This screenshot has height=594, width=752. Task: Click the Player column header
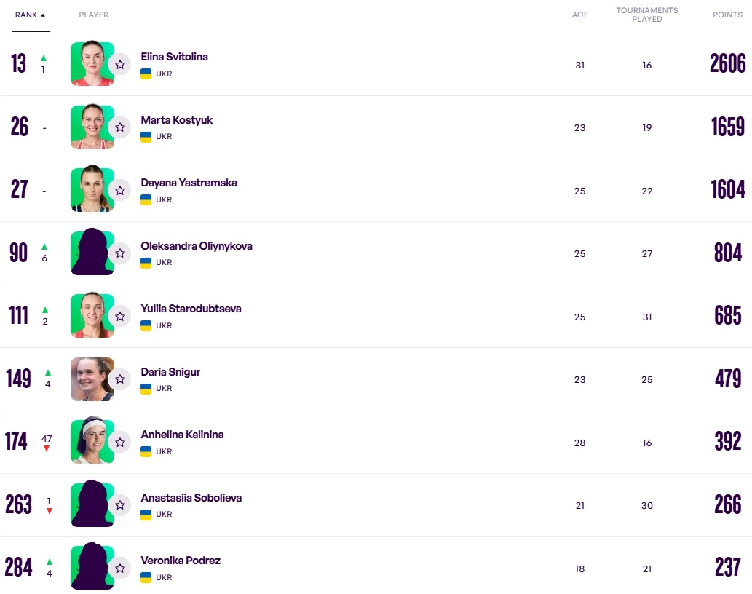94,15
